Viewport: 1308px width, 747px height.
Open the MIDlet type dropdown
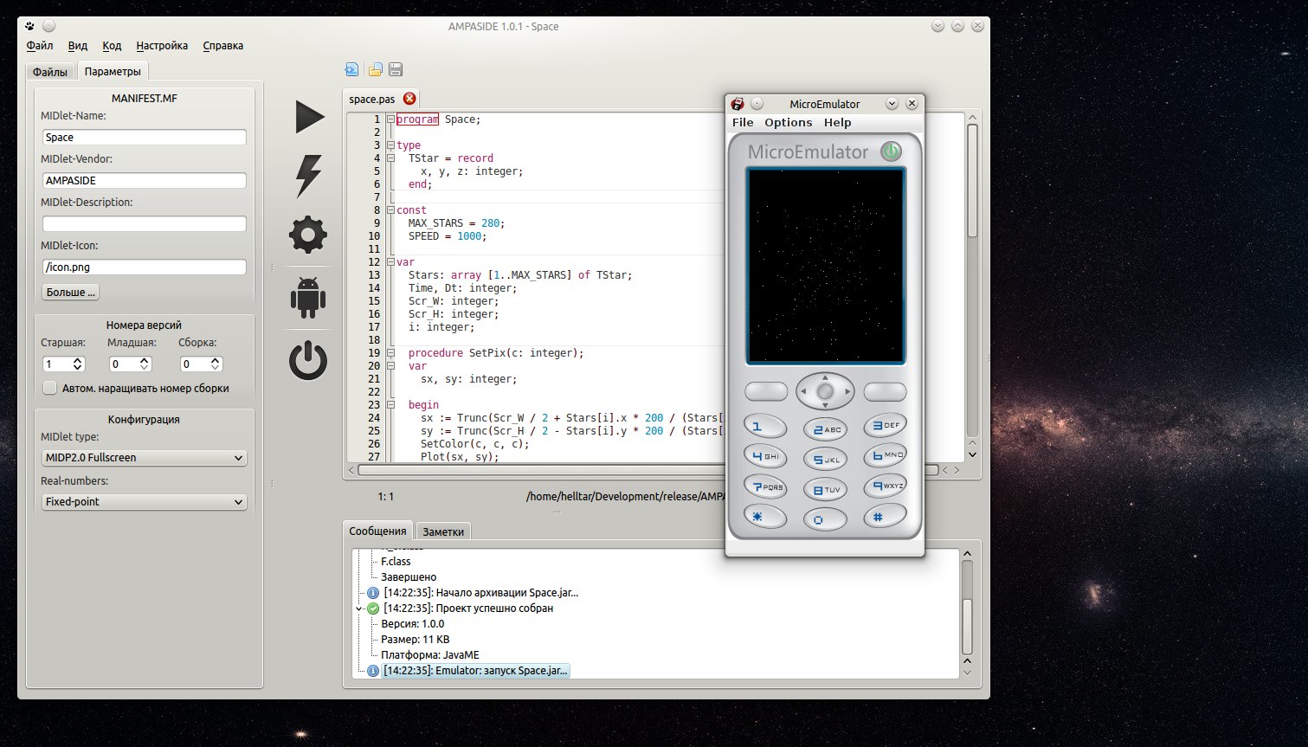point(144,458)
